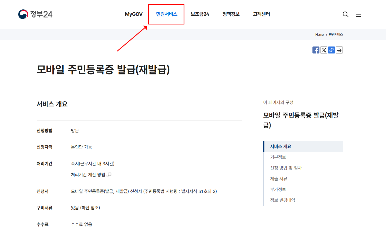Screen dimensions: 386x233
Task: Open the MyGOV menu
Action: [x=133, y=14]
